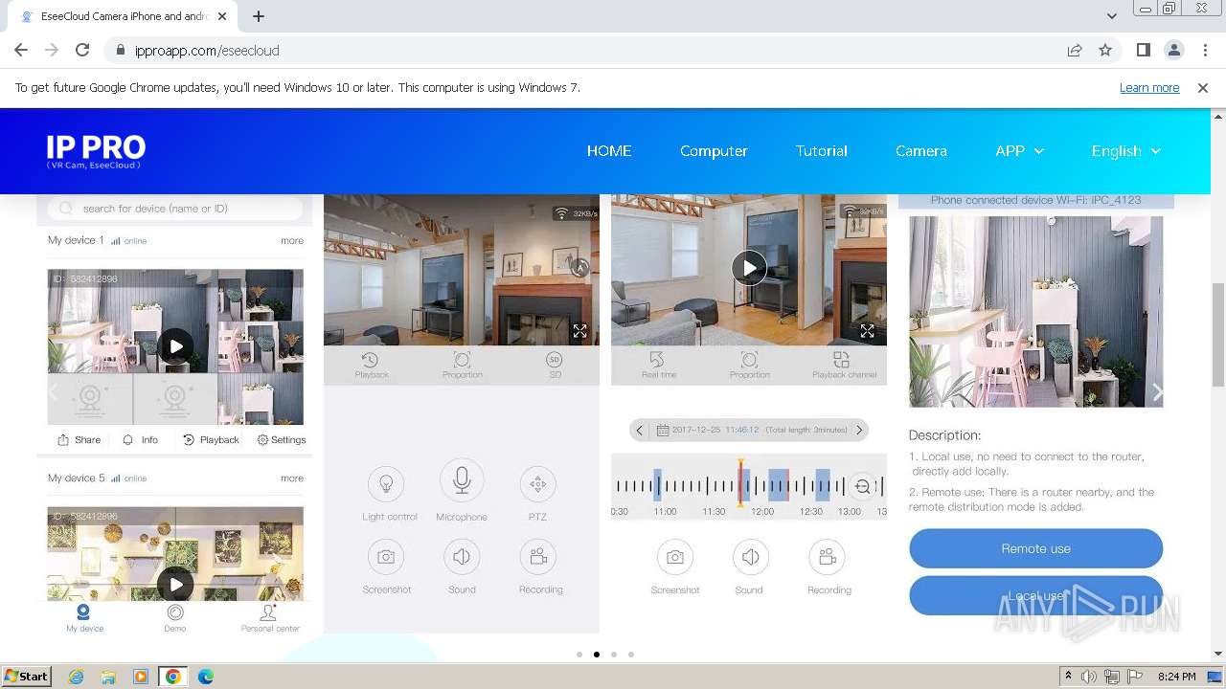Open Tutorial menu item

point(821,151)
